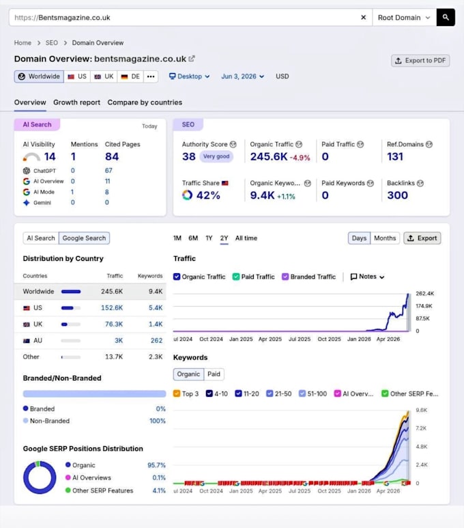Select the 1M time range
The width and height of the screenshot is (464, 528).
click(x=177, y=238)
